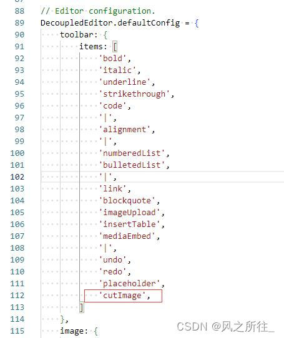Click the 'mediaEmbed' string on line 107
284x338 pixels.
pyautogui.click(x=127, y=236)
